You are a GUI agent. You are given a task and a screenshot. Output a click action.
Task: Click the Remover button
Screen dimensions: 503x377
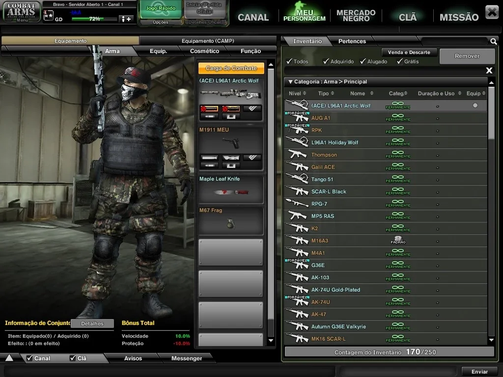(x=467, y=56)
